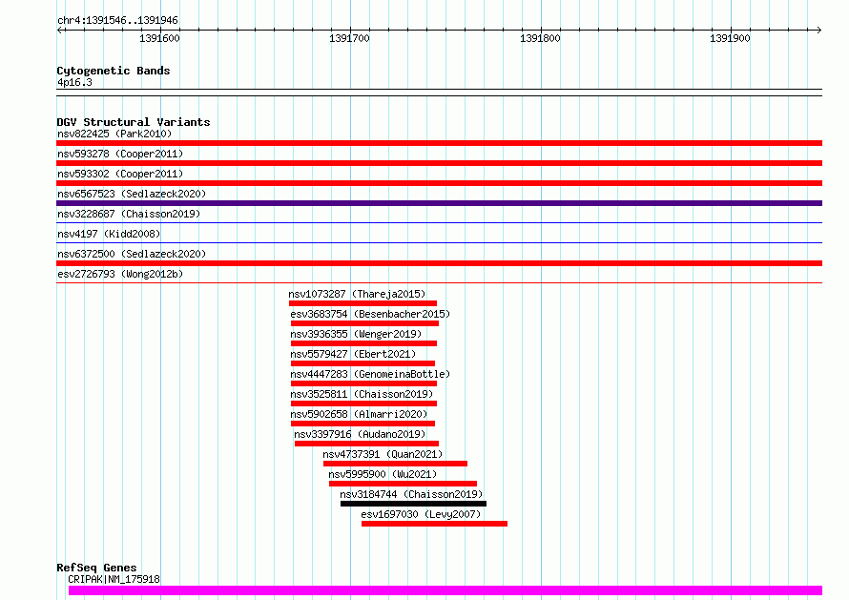
Task: Click the 4p16.3 band label
Action: (x=74, y=82)
